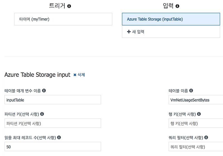Select Azure Table Storage (inputTable) input binding
Screen dimensions: 223x156
(171, 19)
